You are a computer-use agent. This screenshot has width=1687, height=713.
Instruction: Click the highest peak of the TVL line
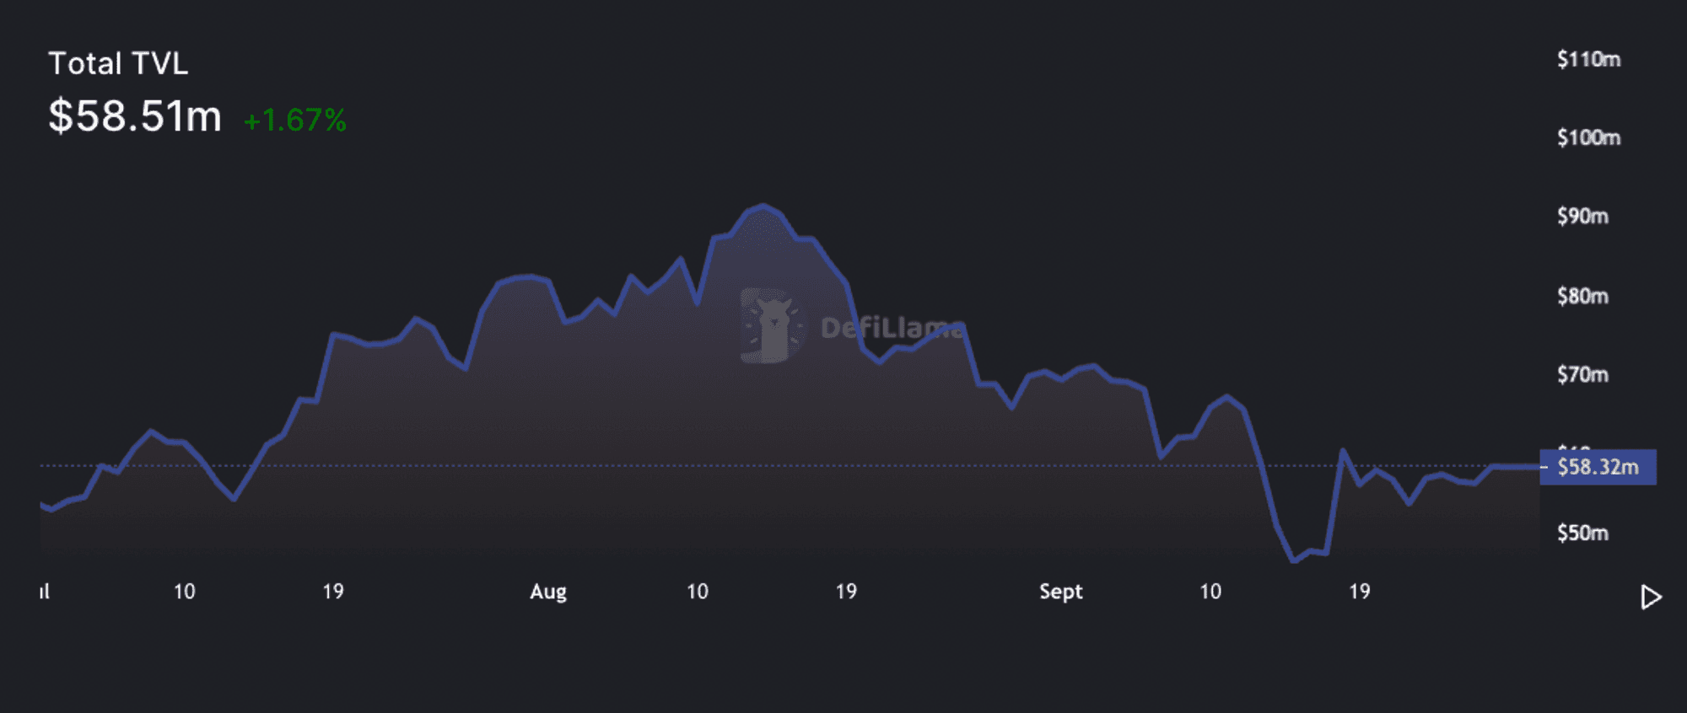[763, 205]
